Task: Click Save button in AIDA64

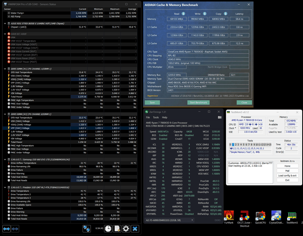Action: (152, 102)
